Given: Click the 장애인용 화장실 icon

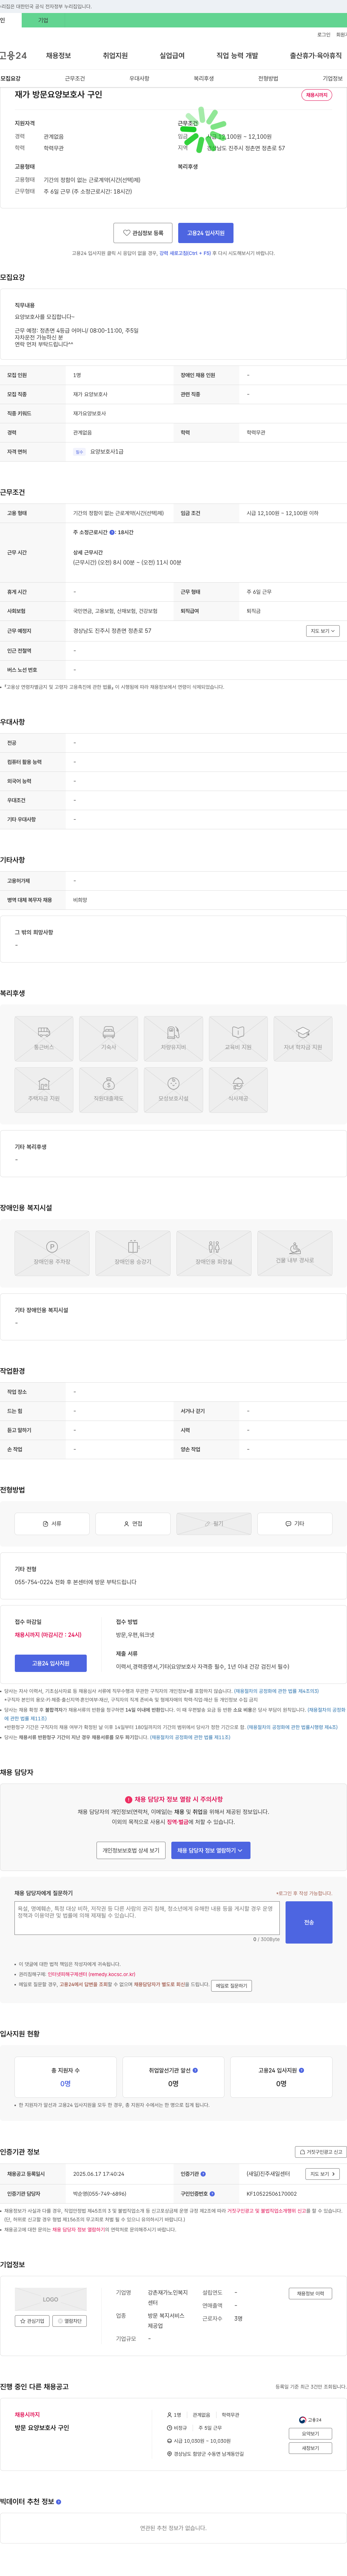Looking at the screenshot, I should pyautogui.click(x=214, y=1253).
